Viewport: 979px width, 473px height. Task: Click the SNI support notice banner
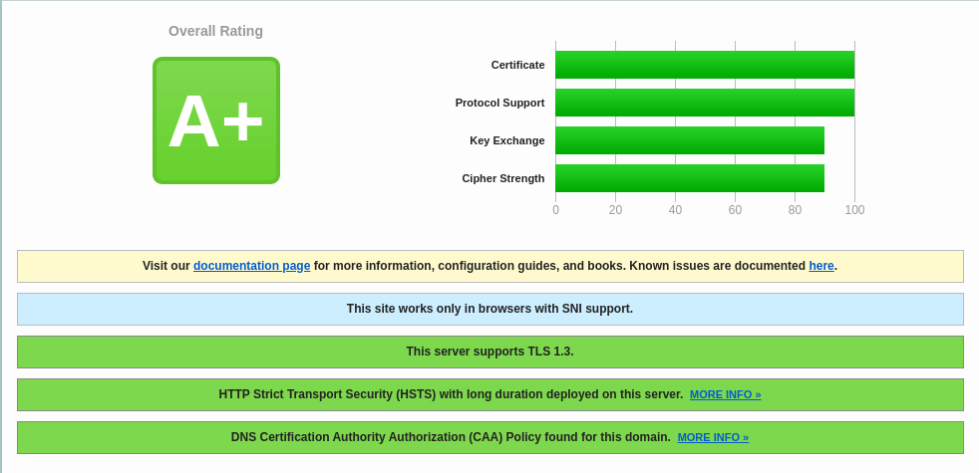pos(489,309)
